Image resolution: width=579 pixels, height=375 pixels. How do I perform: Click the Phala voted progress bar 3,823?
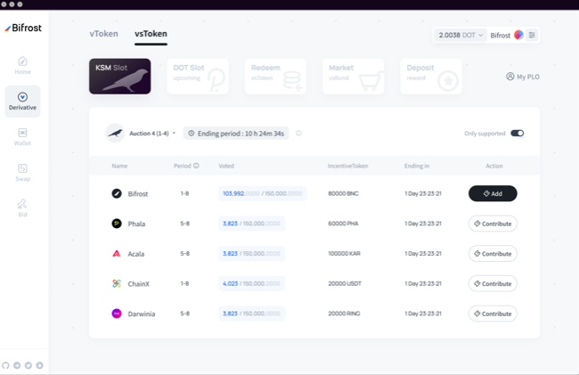pos(251,224)
